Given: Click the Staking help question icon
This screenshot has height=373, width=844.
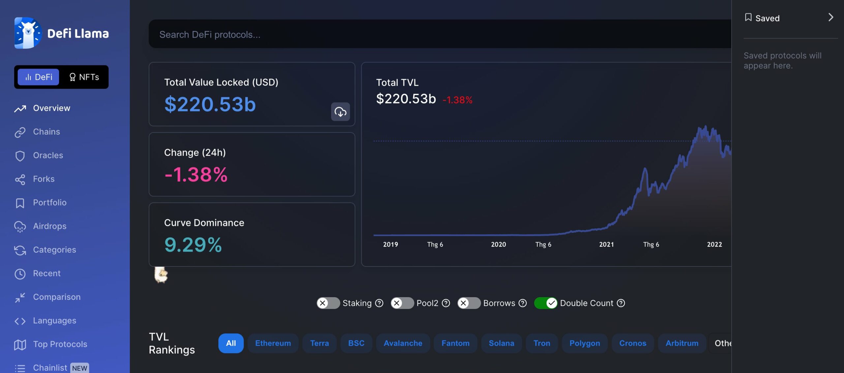Looking at the screenshot, I should point(379,303).
